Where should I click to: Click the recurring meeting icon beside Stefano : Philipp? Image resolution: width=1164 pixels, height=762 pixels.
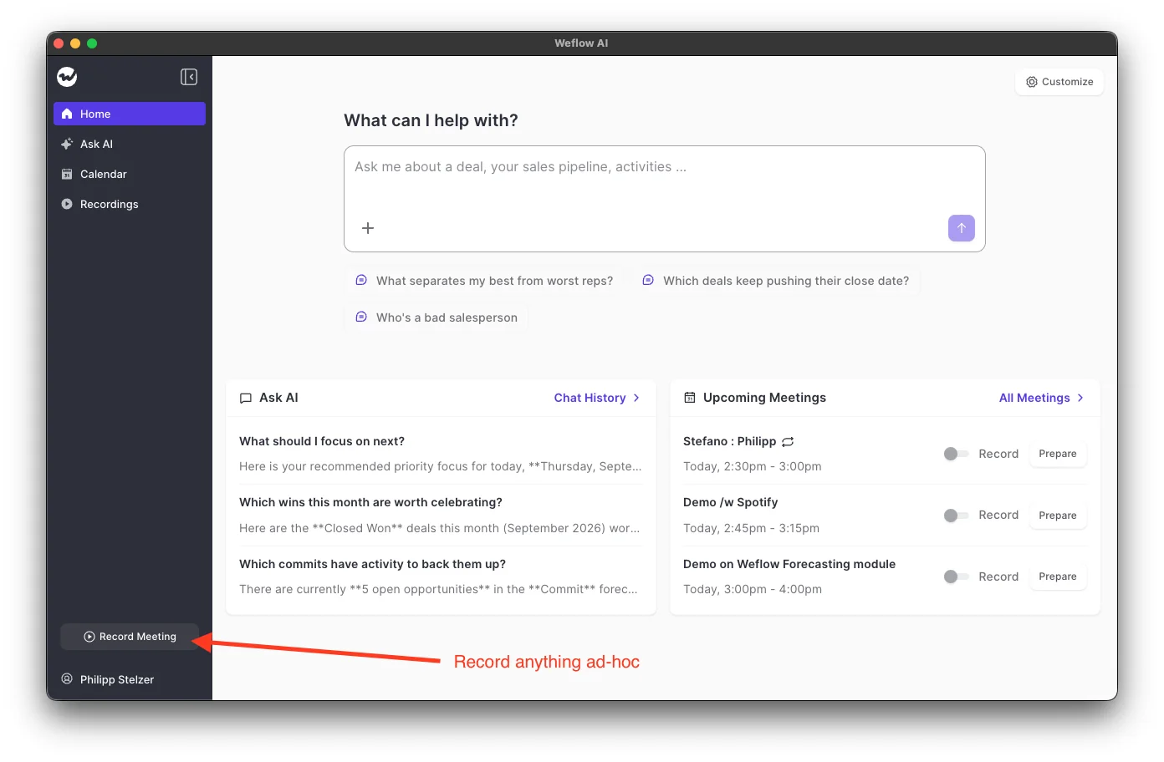tap(788, 441)
